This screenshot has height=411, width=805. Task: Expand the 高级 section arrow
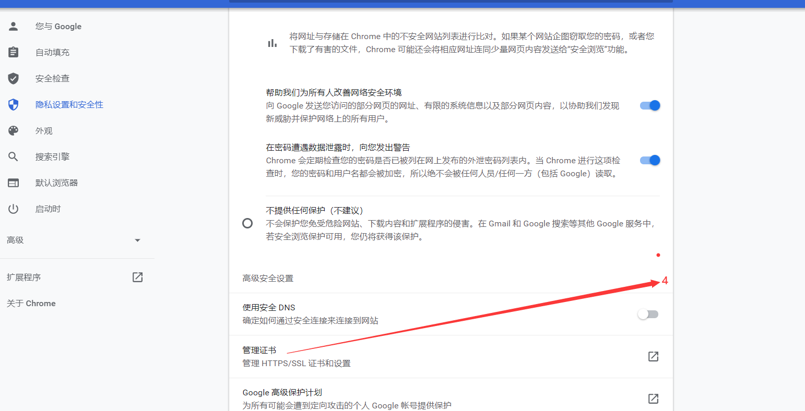[138, 240]
